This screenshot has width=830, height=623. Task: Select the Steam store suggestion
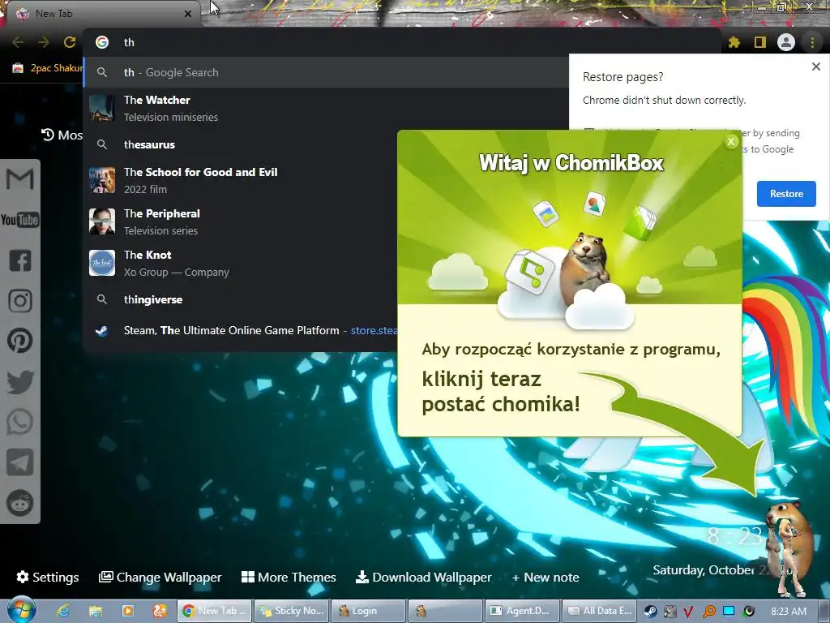(241, 331)
